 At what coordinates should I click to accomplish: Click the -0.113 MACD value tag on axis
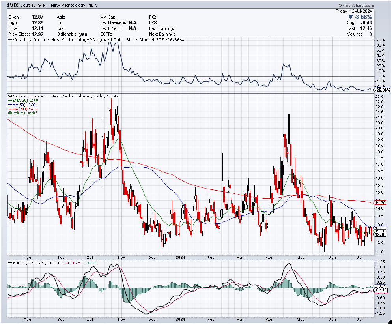380,290
